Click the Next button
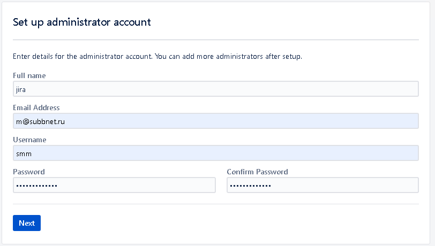Viewport: 435px width, 246px height. point(26,223)
